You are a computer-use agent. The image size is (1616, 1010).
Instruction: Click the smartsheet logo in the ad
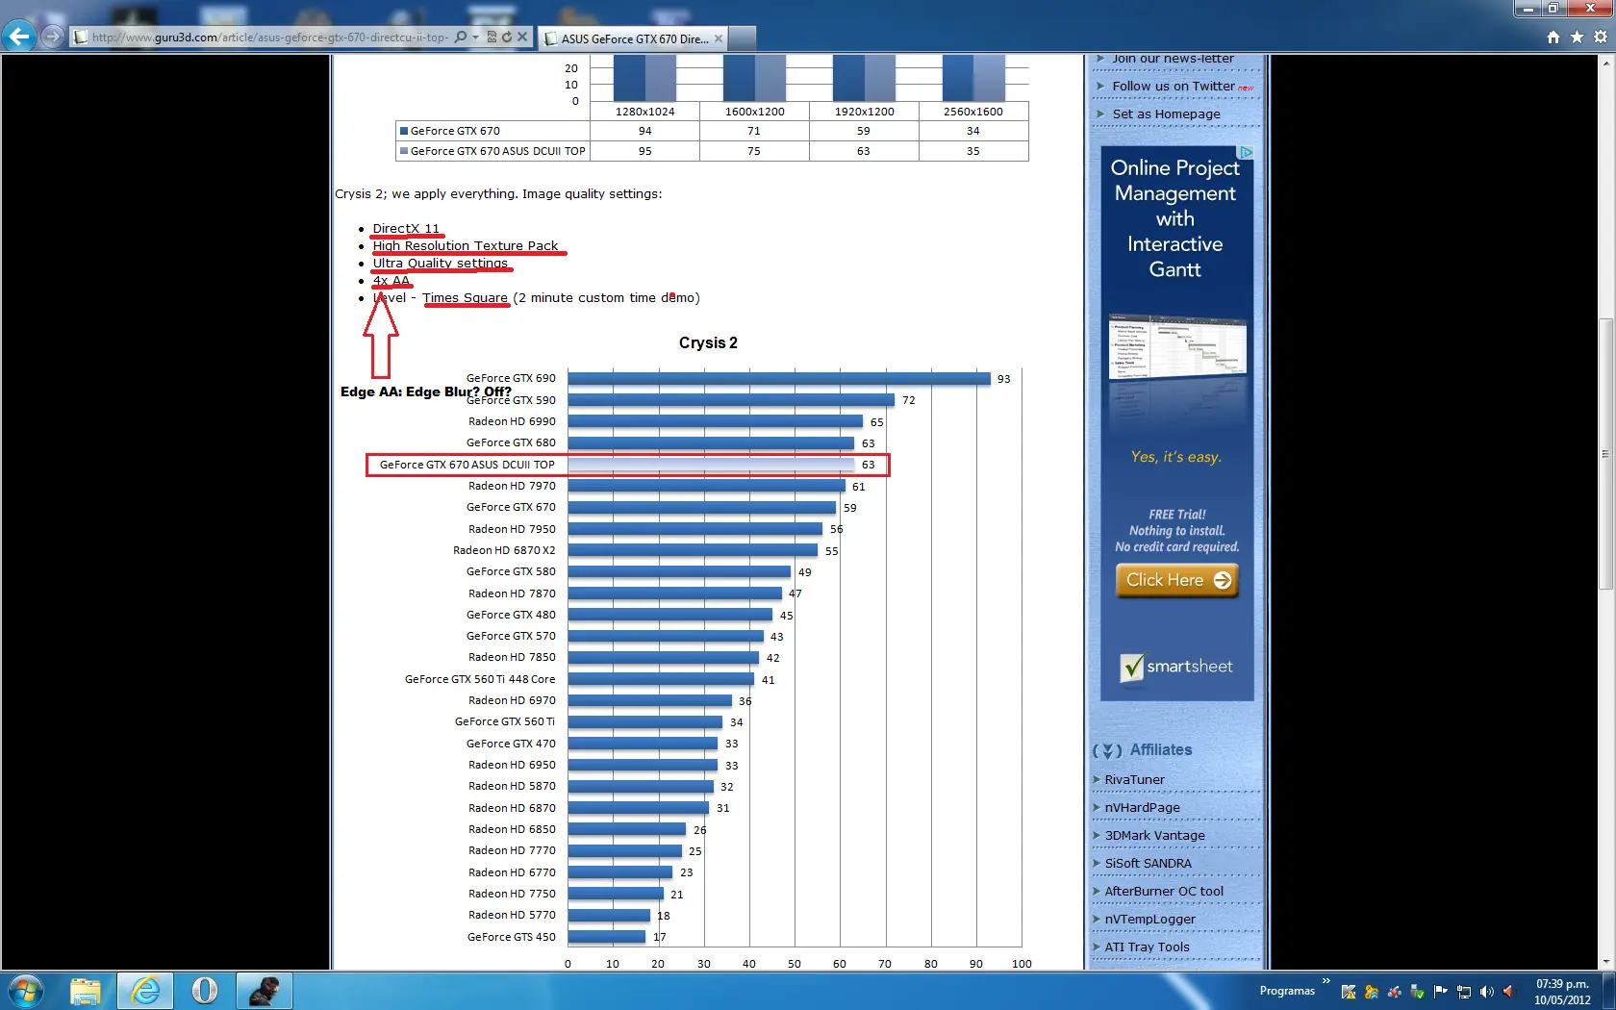point(1176,666)
